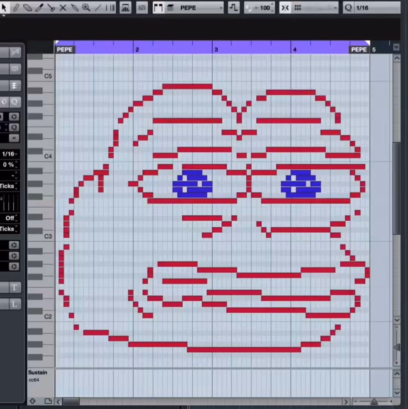This screenshot has height=409, width=408.
Task: Click the top of the three stacked play buttons
Action: tap(14, 245)
